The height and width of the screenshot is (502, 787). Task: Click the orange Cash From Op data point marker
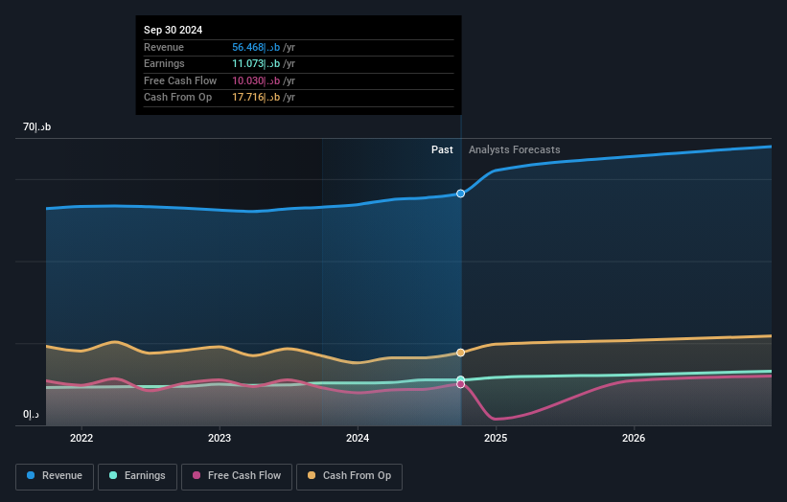point(460,353)
